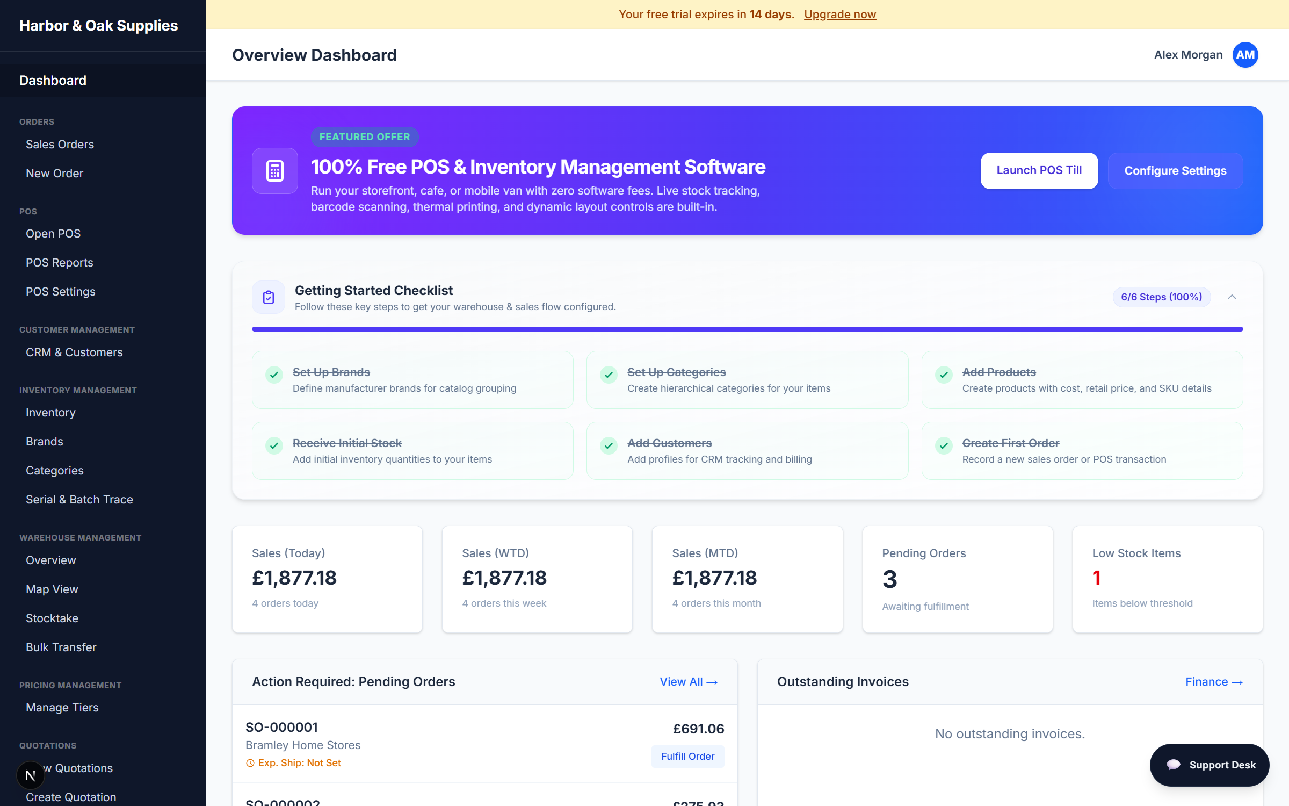The width and height of the screenshot is (1289, 806).
Task: Open order SO-000001
Action: point(282,728)
